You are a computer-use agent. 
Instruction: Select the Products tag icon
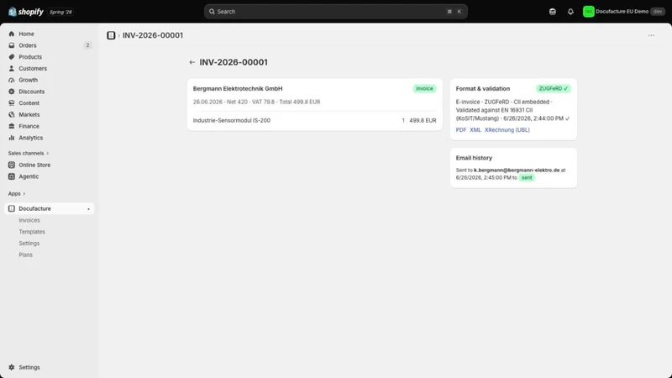point(12,57)
